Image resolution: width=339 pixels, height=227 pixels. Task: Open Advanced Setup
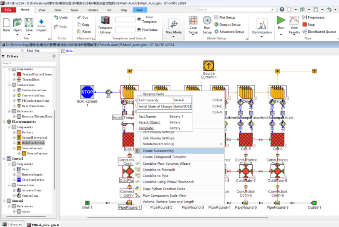coord(229,32)
